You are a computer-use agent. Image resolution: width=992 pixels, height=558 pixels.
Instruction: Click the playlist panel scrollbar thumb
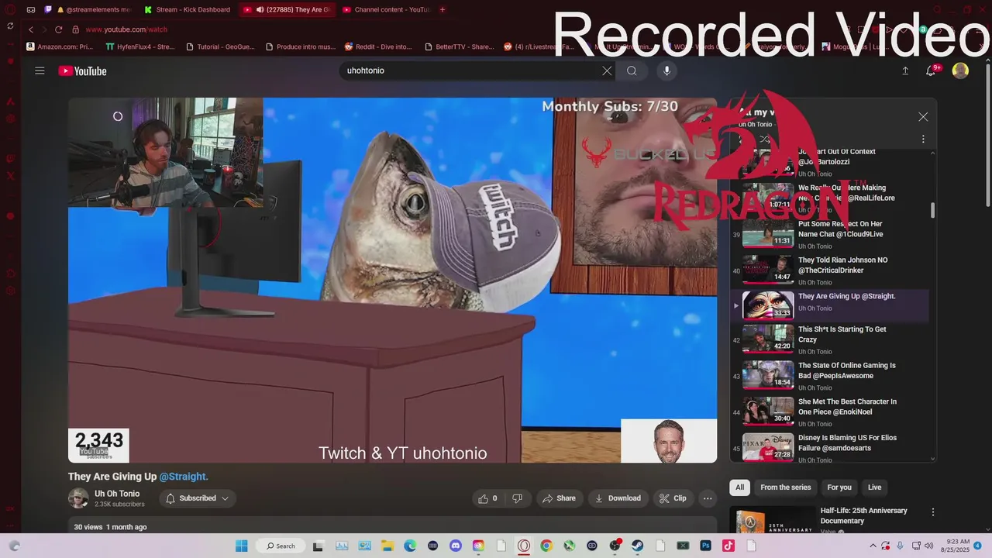[932, 210]
